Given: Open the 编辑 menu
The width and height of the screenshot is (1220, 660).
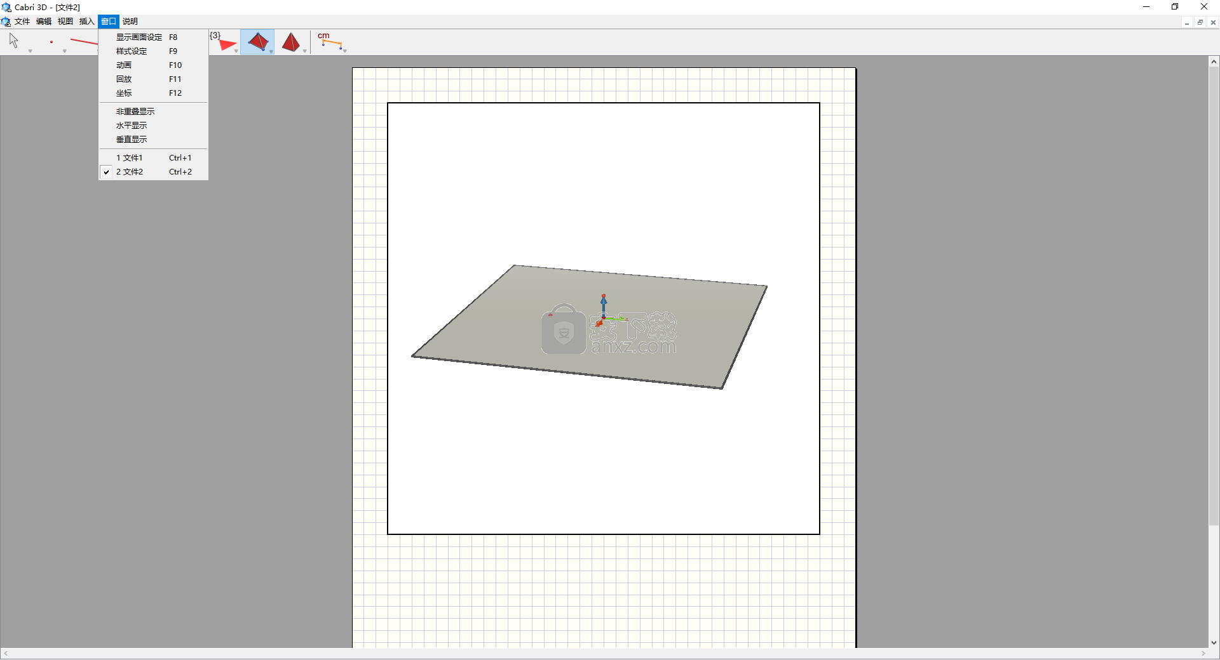Looking at the screenshot, I should [x=44, y=22].
